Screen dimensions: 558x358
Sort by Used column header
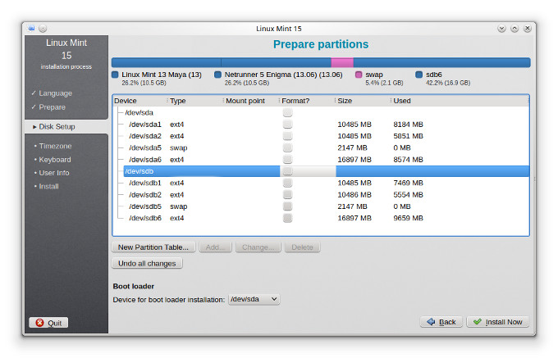[x=460, y=101]
